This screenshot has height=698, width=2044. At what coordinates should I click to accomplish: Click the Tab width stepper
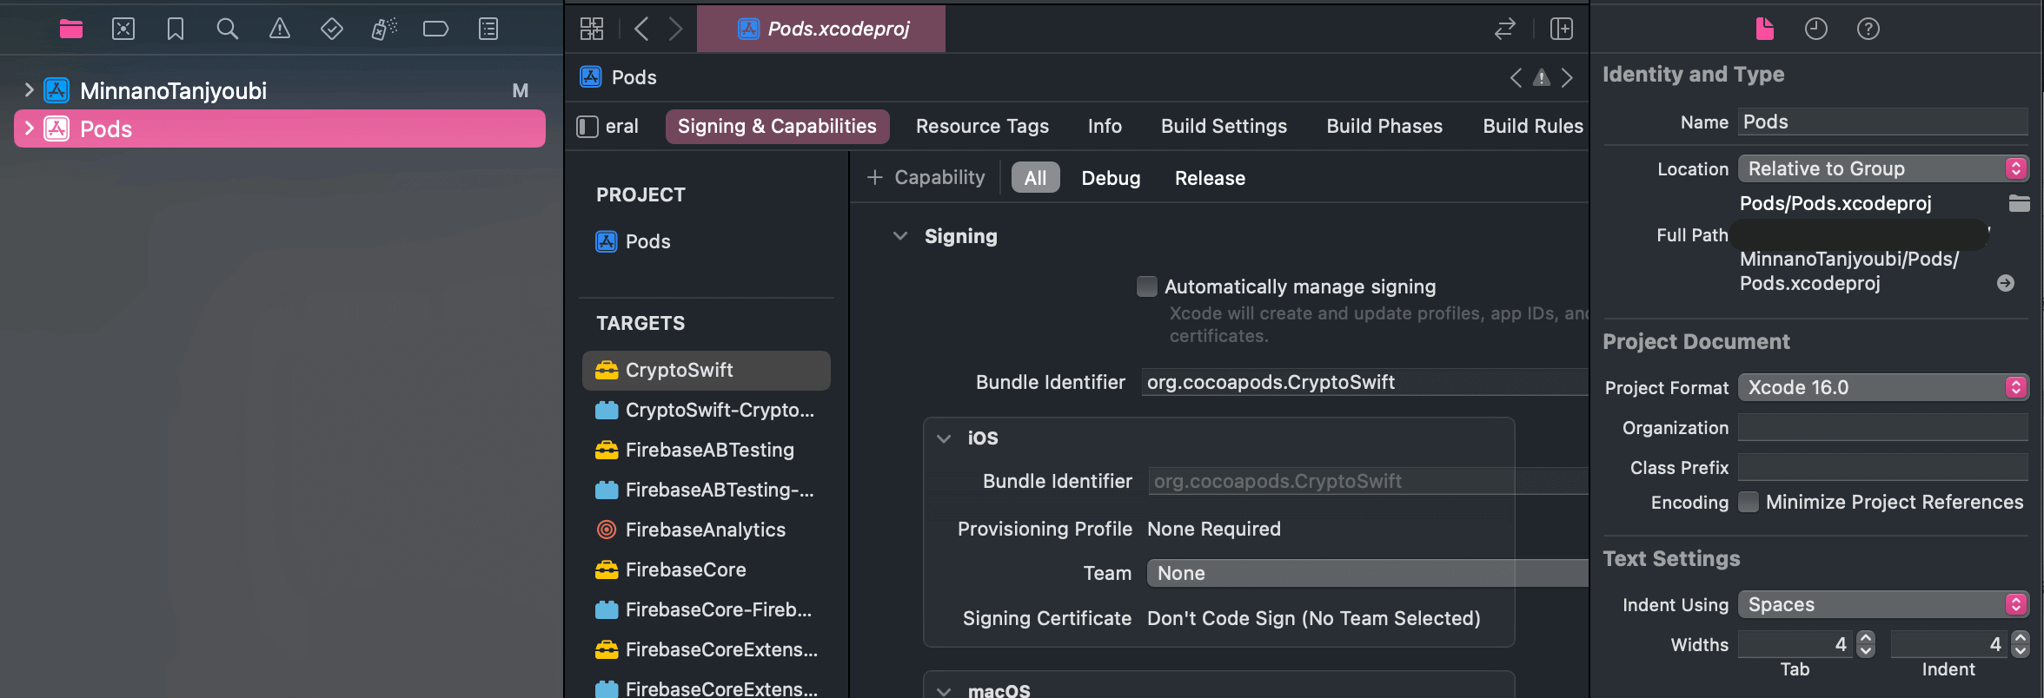click(x=1866, y=644)
